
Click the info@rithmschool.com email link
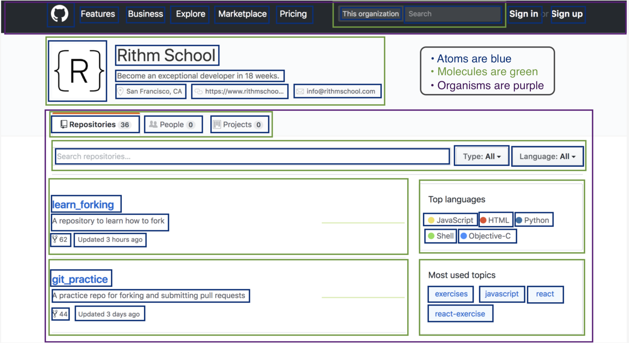pyautogui.click(x=341, y=91)
